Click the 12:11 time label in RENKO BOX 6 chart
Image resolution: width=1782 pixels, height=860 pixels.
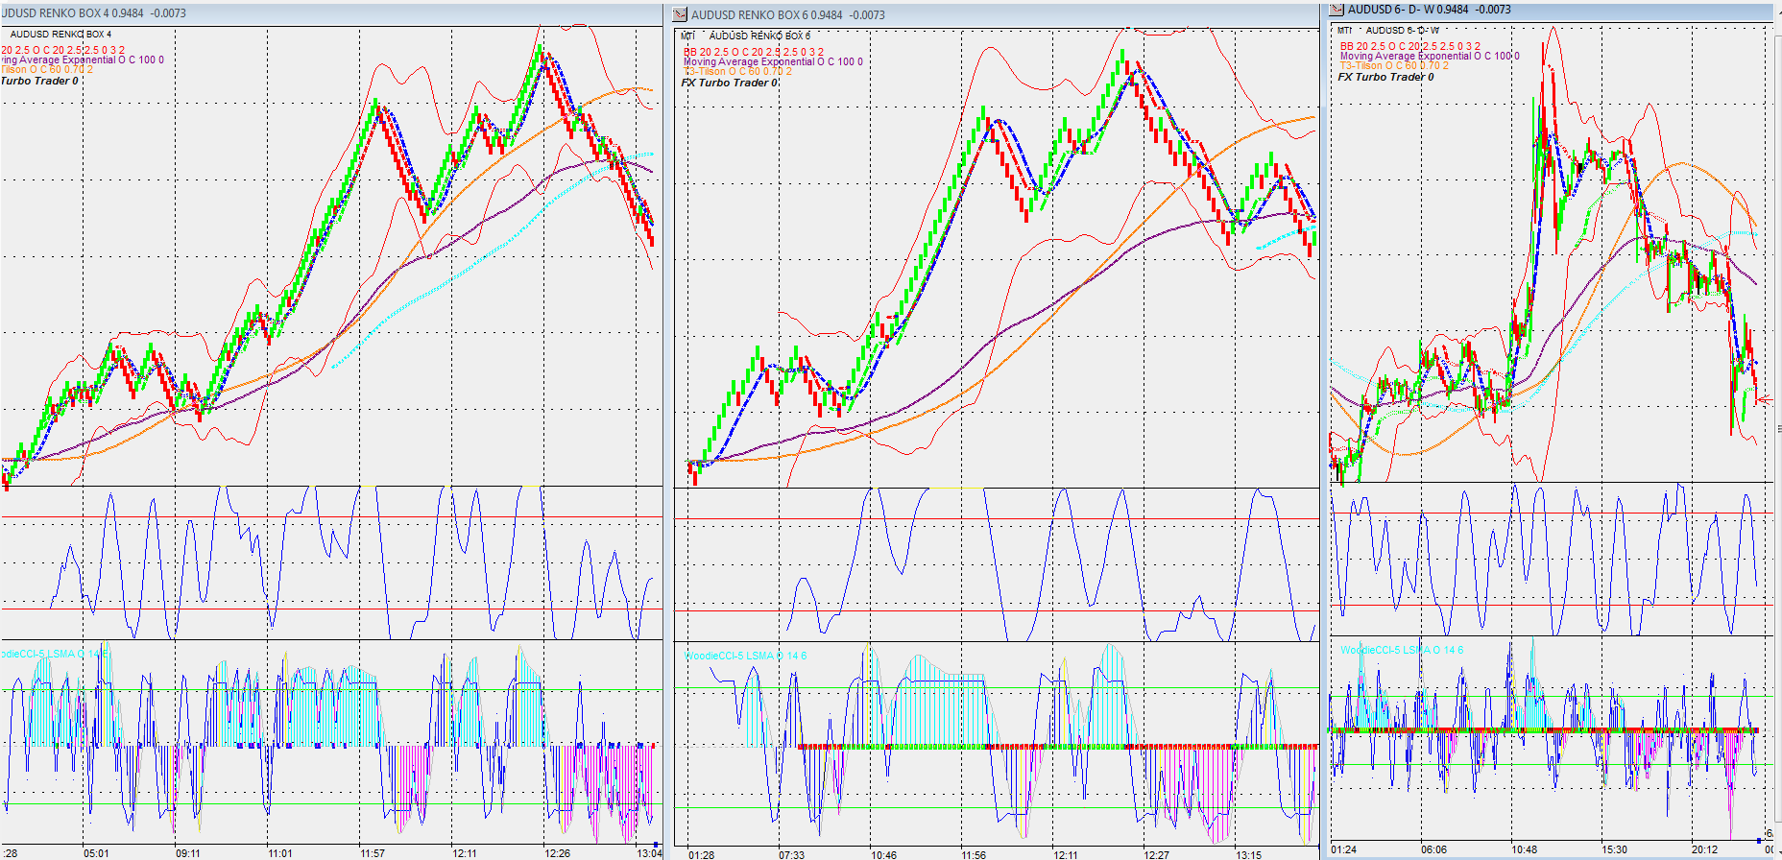coord(1066,854)
